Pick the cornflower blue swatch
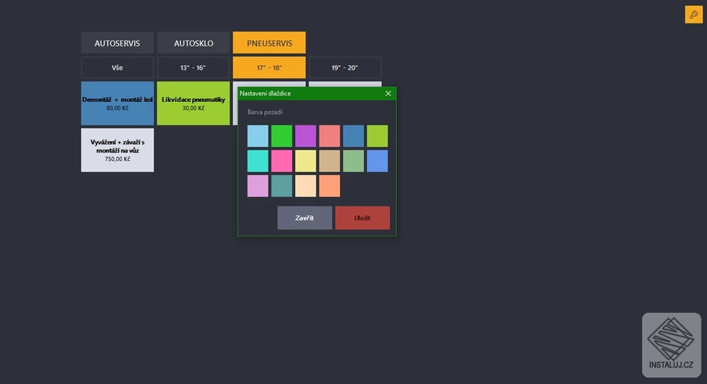707x384 pixels. tap(378, 161)
